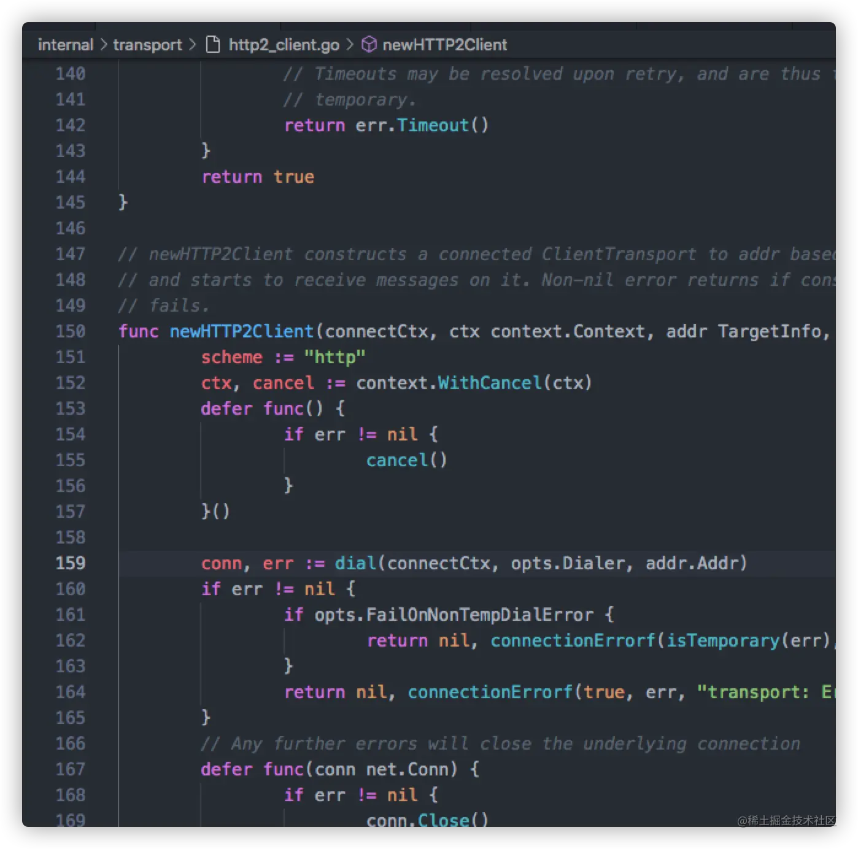This screenshot has width=858, height=849.
Task: Expand chevron after 'internal' breadcrumb
Action: [103, 45]
